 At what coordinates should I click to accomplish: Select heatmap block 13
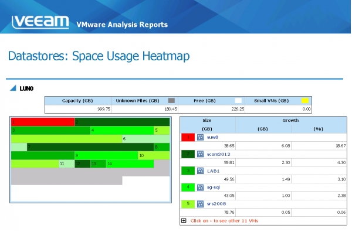point(99,164)
